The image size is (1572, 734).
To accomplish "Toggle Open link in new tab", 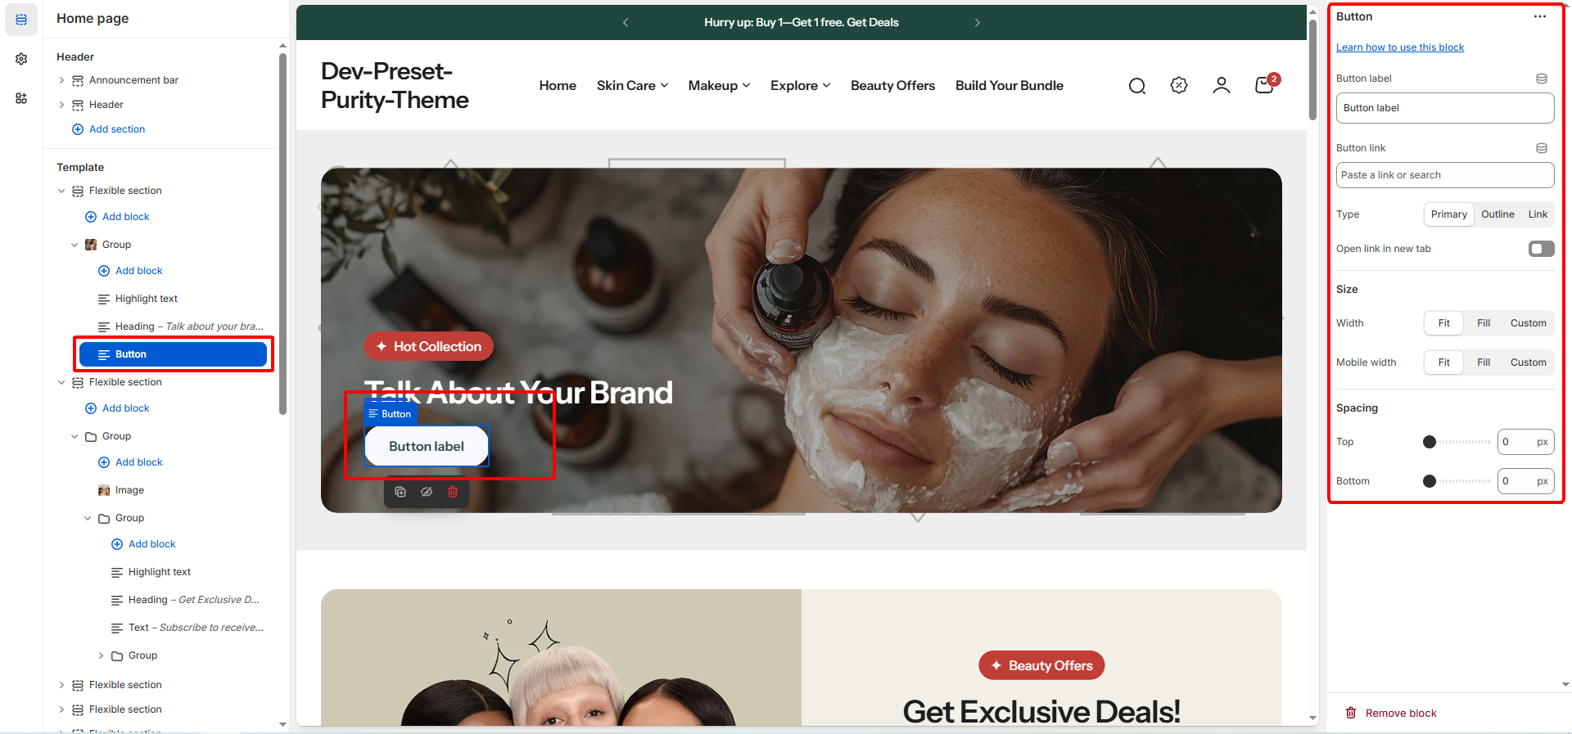I will (1541, 249).
